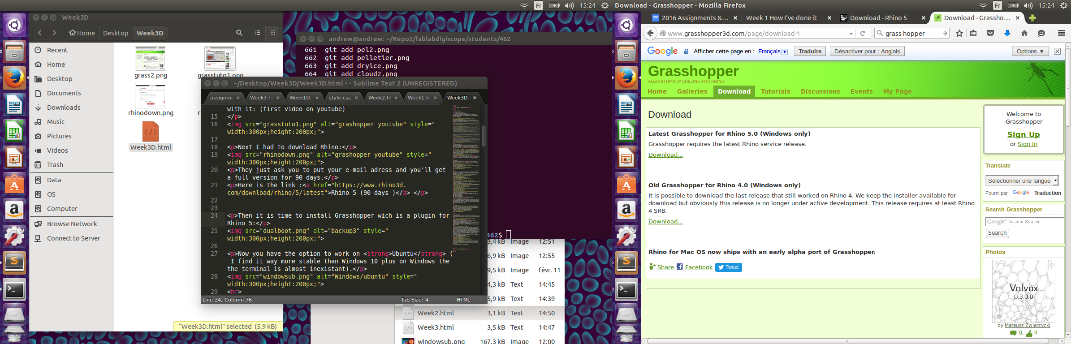Switch to 'Download - Rhino 5' Firefox tab
The width and height of the screenshot is (1071, 344).
(x=882, y=18)
